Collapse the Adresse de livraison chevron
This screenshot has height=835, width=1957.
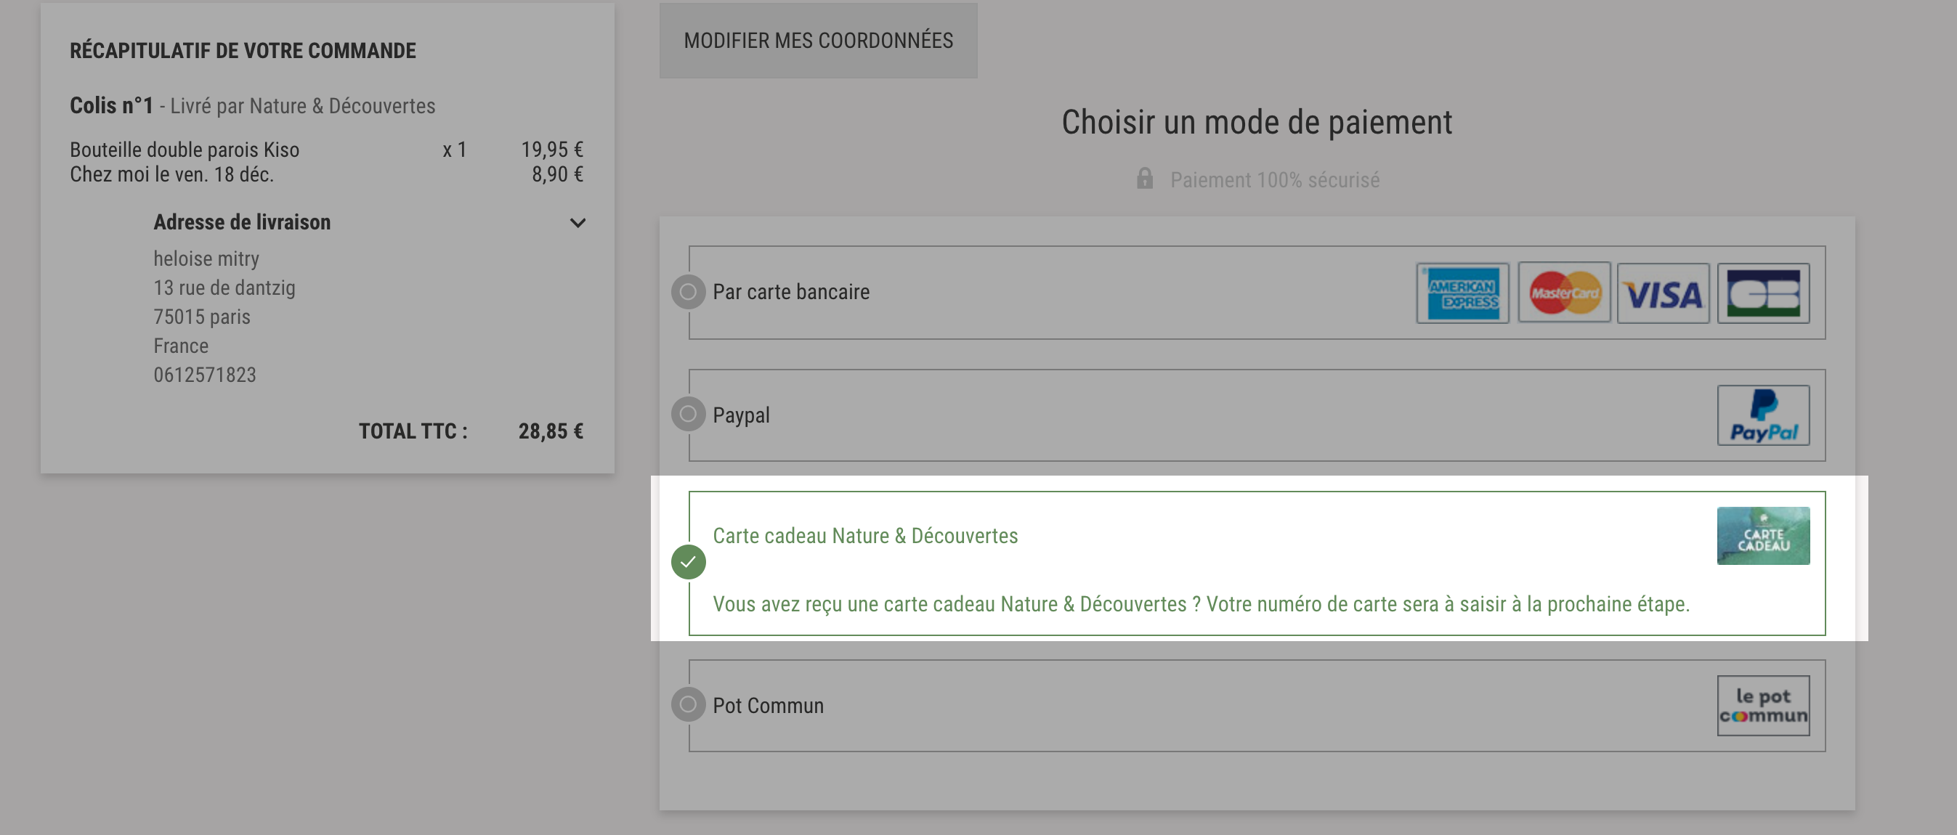pos(578,223)
